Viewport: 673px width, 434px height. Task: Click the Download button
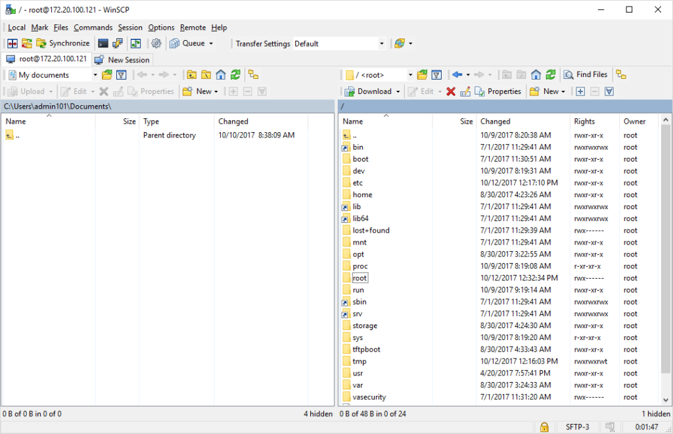click(x=368, y=91)
